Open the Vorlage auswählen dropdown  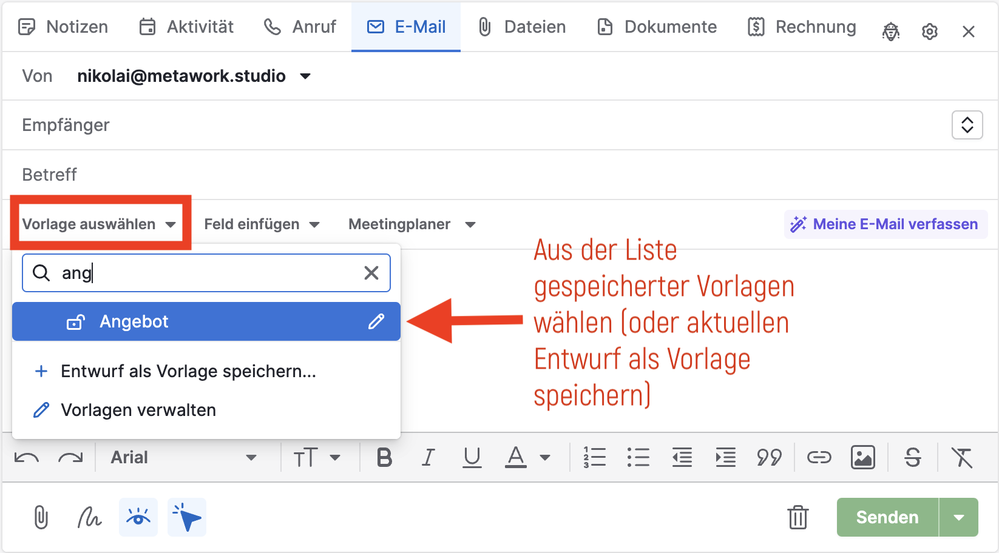[x=99, y=224]
